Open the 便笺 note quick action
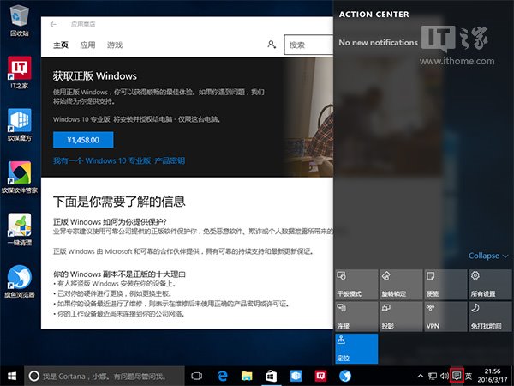The image size is (514, 386). (445, 284)
